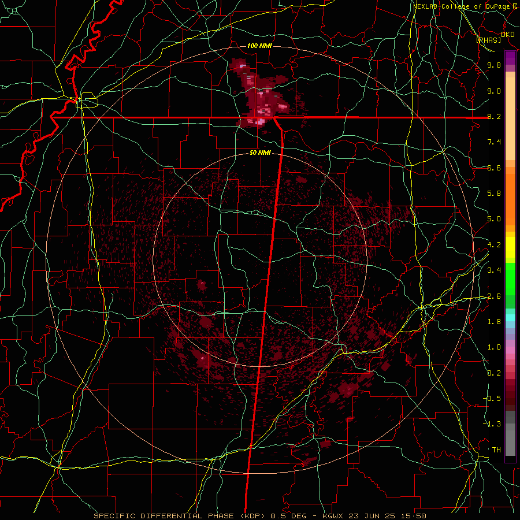
Task: Click the 6.6 scale value
Action: [x=494, y=168]
